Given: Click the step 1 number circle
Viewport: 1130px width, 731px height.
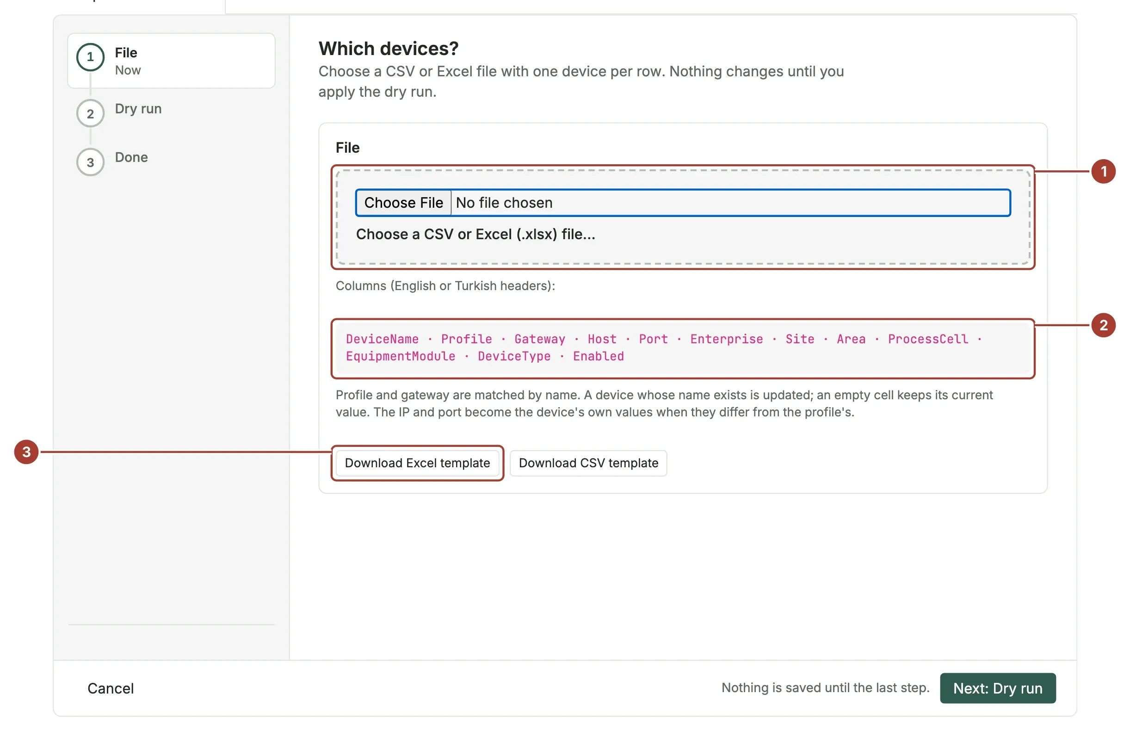Looking at the screenshot, I should pos(90,57).
